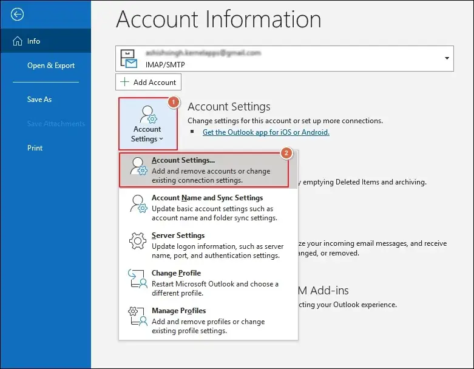This screenshot has width=474, height=369.
Task: Open Get the Outlook app link
Action: (266, 132)
